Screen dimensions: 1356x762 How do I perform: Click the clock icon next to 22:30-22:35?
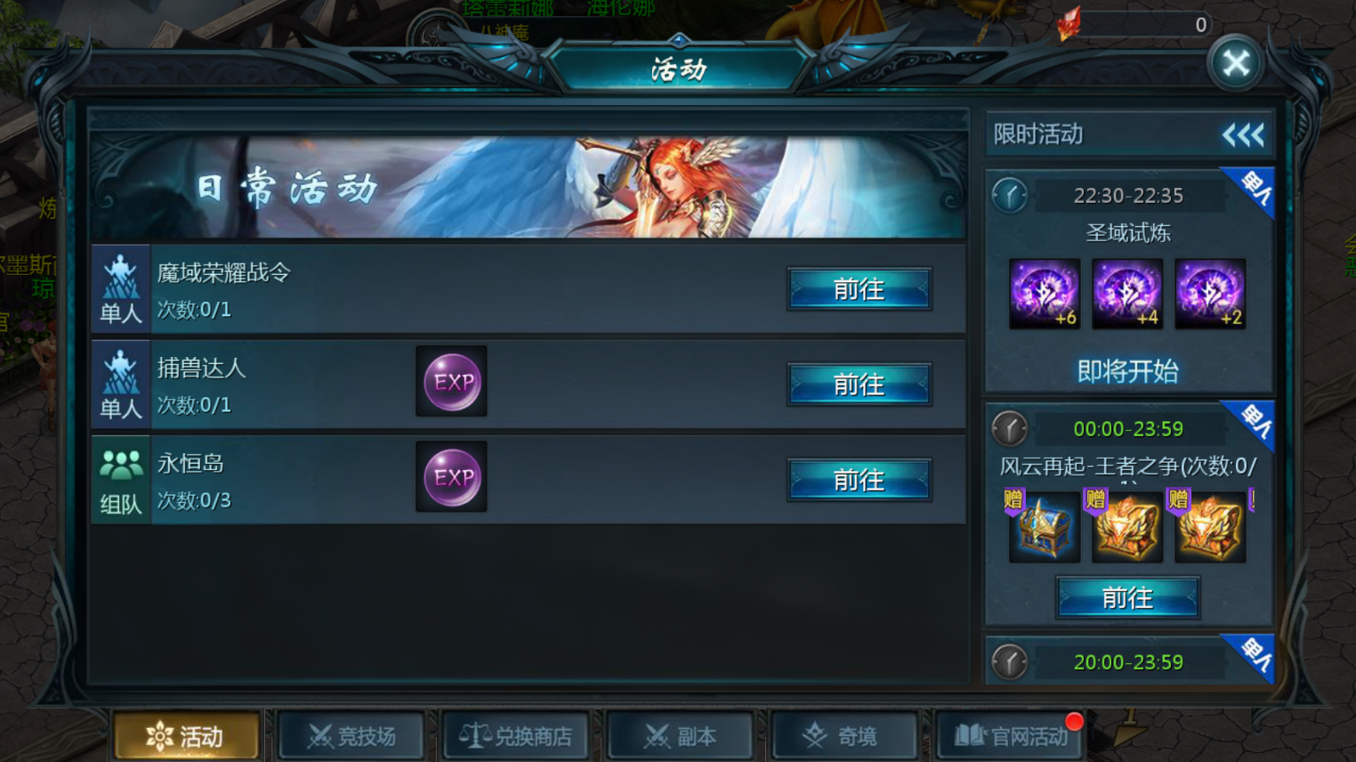tap(1010, 195)
